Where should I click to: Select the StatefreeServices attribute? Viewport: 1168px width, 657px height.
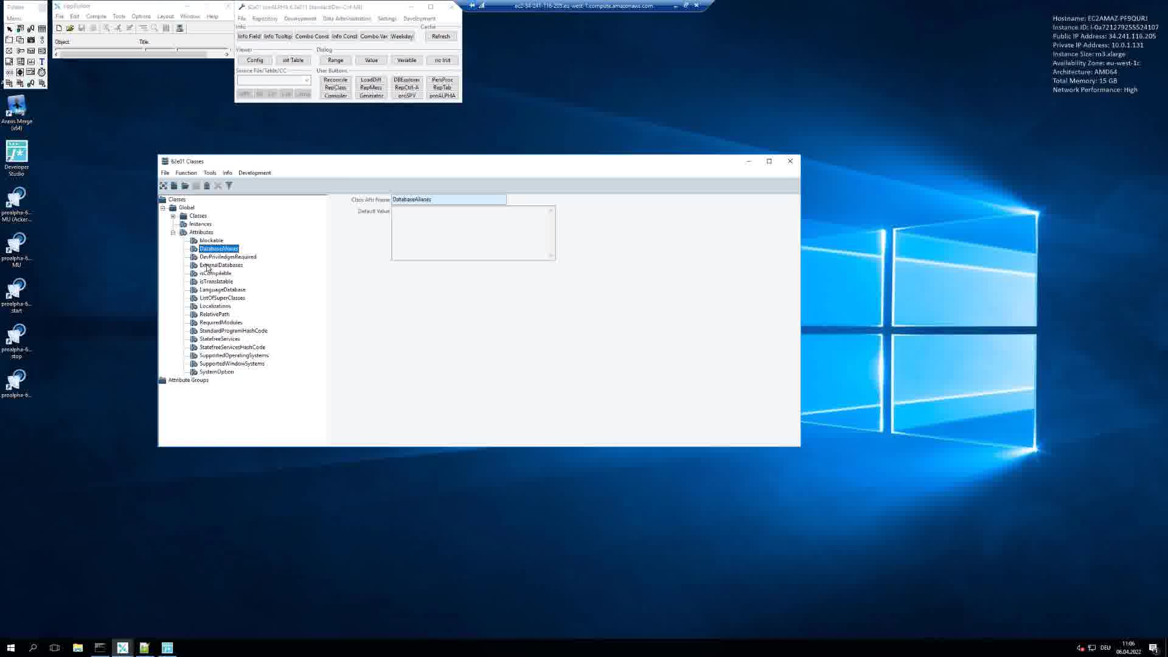click(x=220, y=339)
